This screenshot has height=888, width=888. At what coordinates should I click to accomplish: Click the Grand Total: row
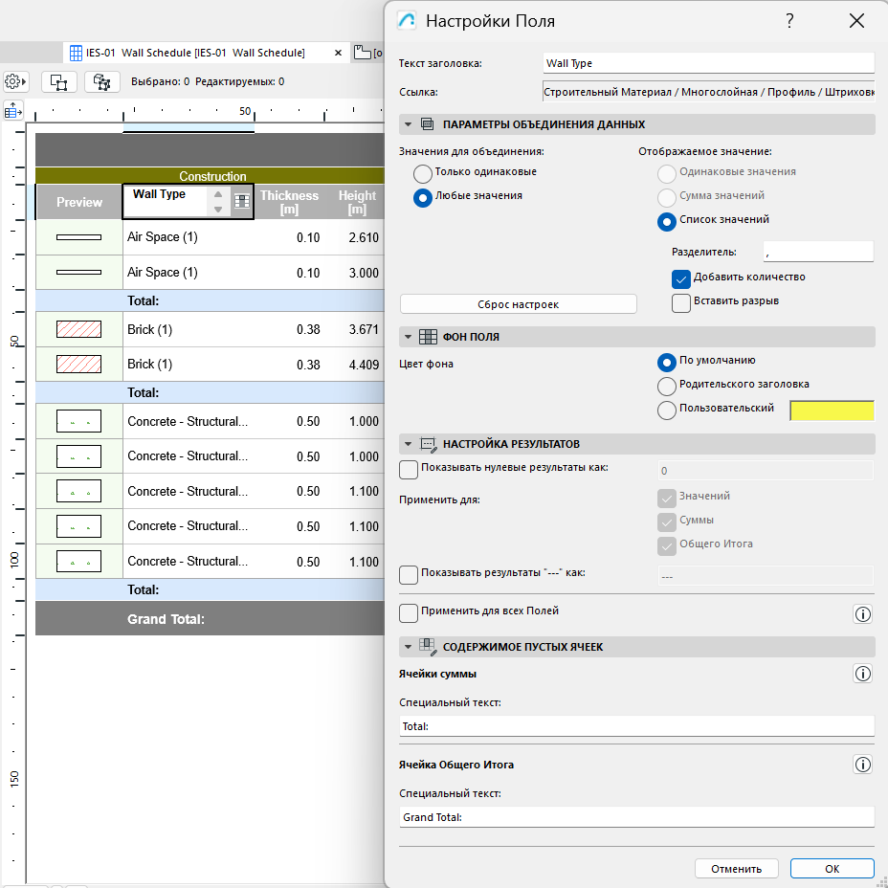pyautogui.click(x=211, y=618)
